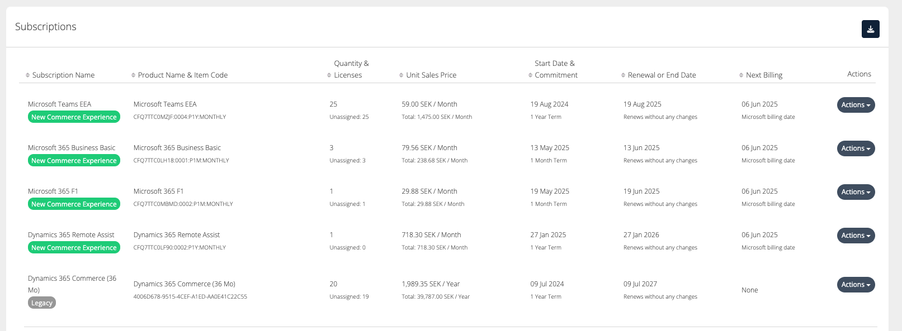902x331 pixels.
Task: Sort by Quantity & Licenses column icon
Action: (x=329, y=75)
